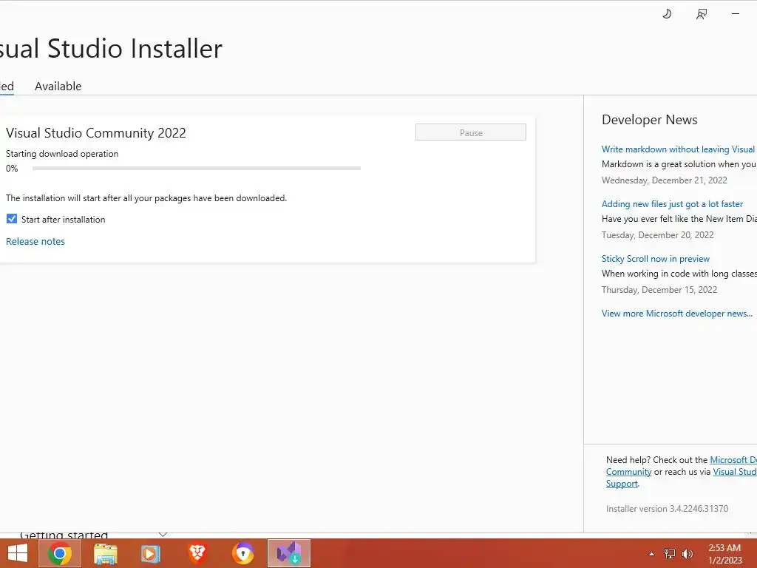Open network status tray icon
Image resolution: width=757 pixels, height=568 pixels.
[x=669, y=554]
